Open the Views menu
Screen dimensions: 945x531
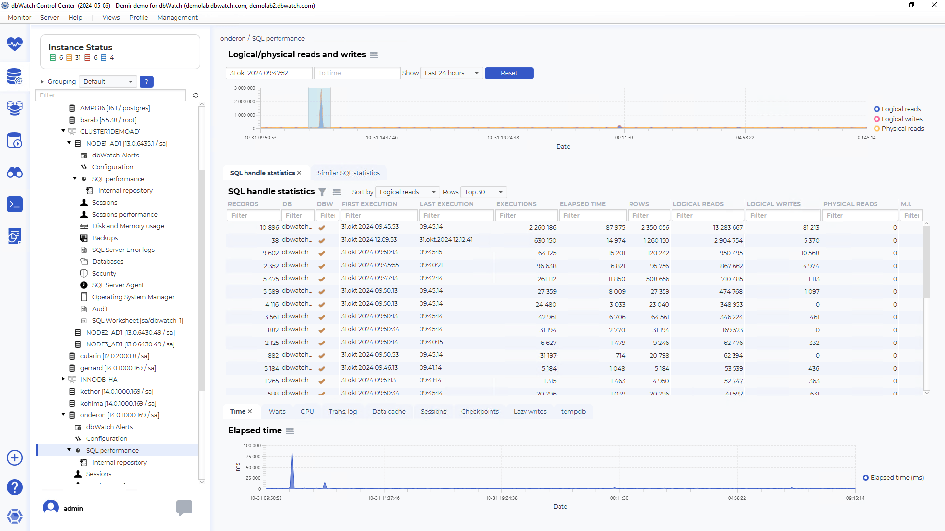(111, 18)
